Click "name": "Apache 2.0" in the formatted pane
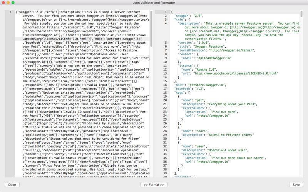The image size is (308, 192). [199, 70]
